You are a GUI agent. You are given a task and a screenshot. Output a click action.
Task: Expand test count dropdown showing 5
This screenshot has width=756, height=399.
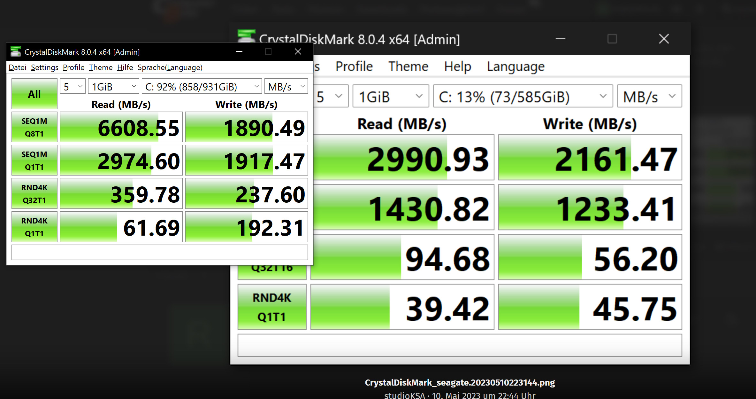tap(73, 86)
